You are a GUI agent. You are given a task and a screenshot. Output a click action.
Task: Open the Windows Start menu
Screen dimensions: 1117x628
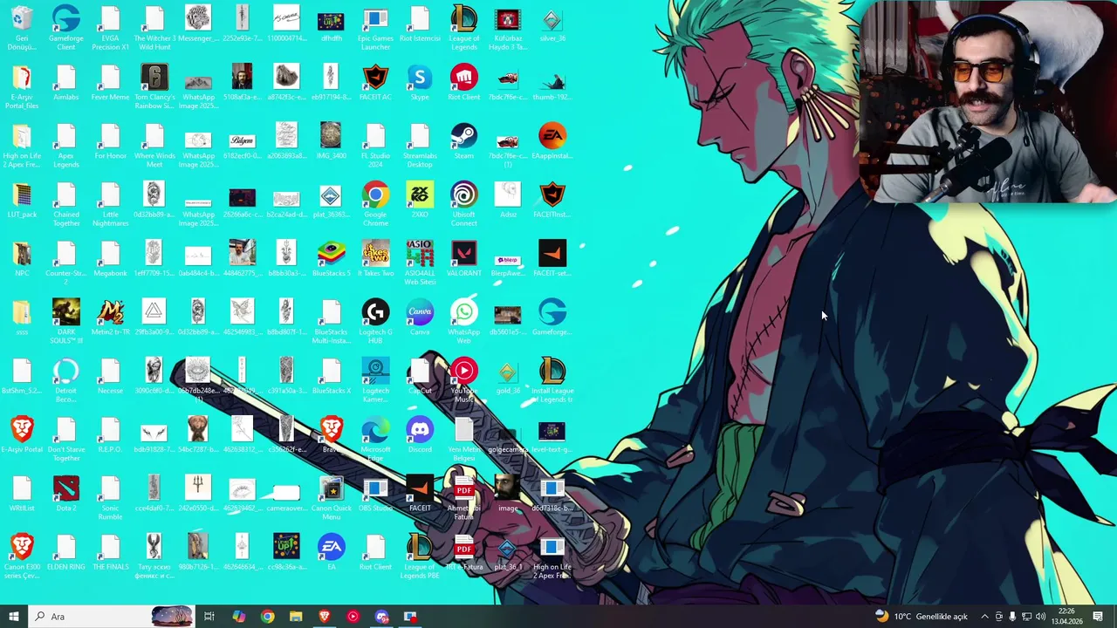click(13, 617)
